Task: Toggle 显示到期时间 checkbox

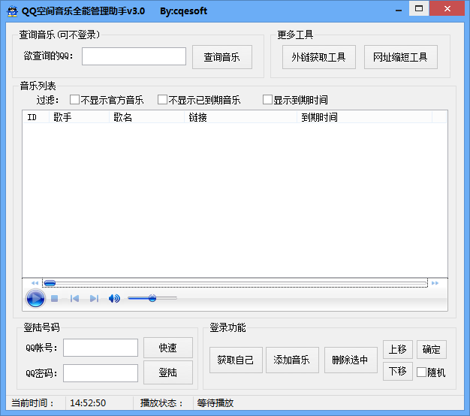Action: pyautogui.click(x=267, y=100)
